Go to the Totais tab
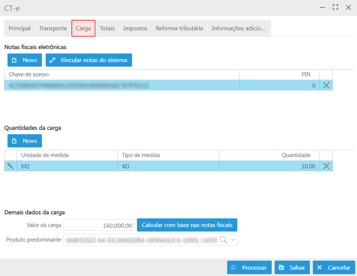The width and height of the screenshot is (357, 276). (107, 28)
